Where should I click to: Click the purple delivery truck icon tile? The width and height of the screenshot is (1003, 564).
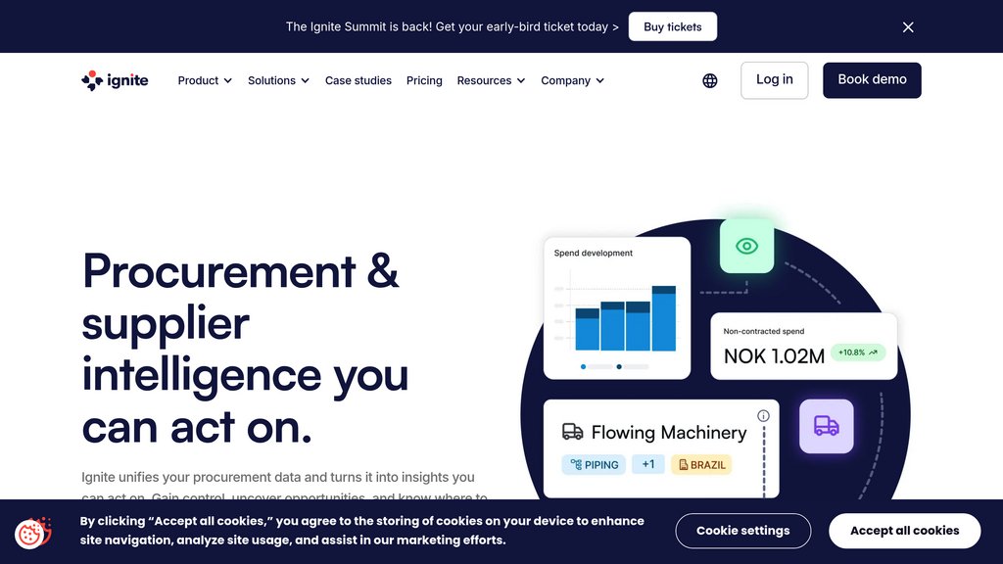(826, 426)
